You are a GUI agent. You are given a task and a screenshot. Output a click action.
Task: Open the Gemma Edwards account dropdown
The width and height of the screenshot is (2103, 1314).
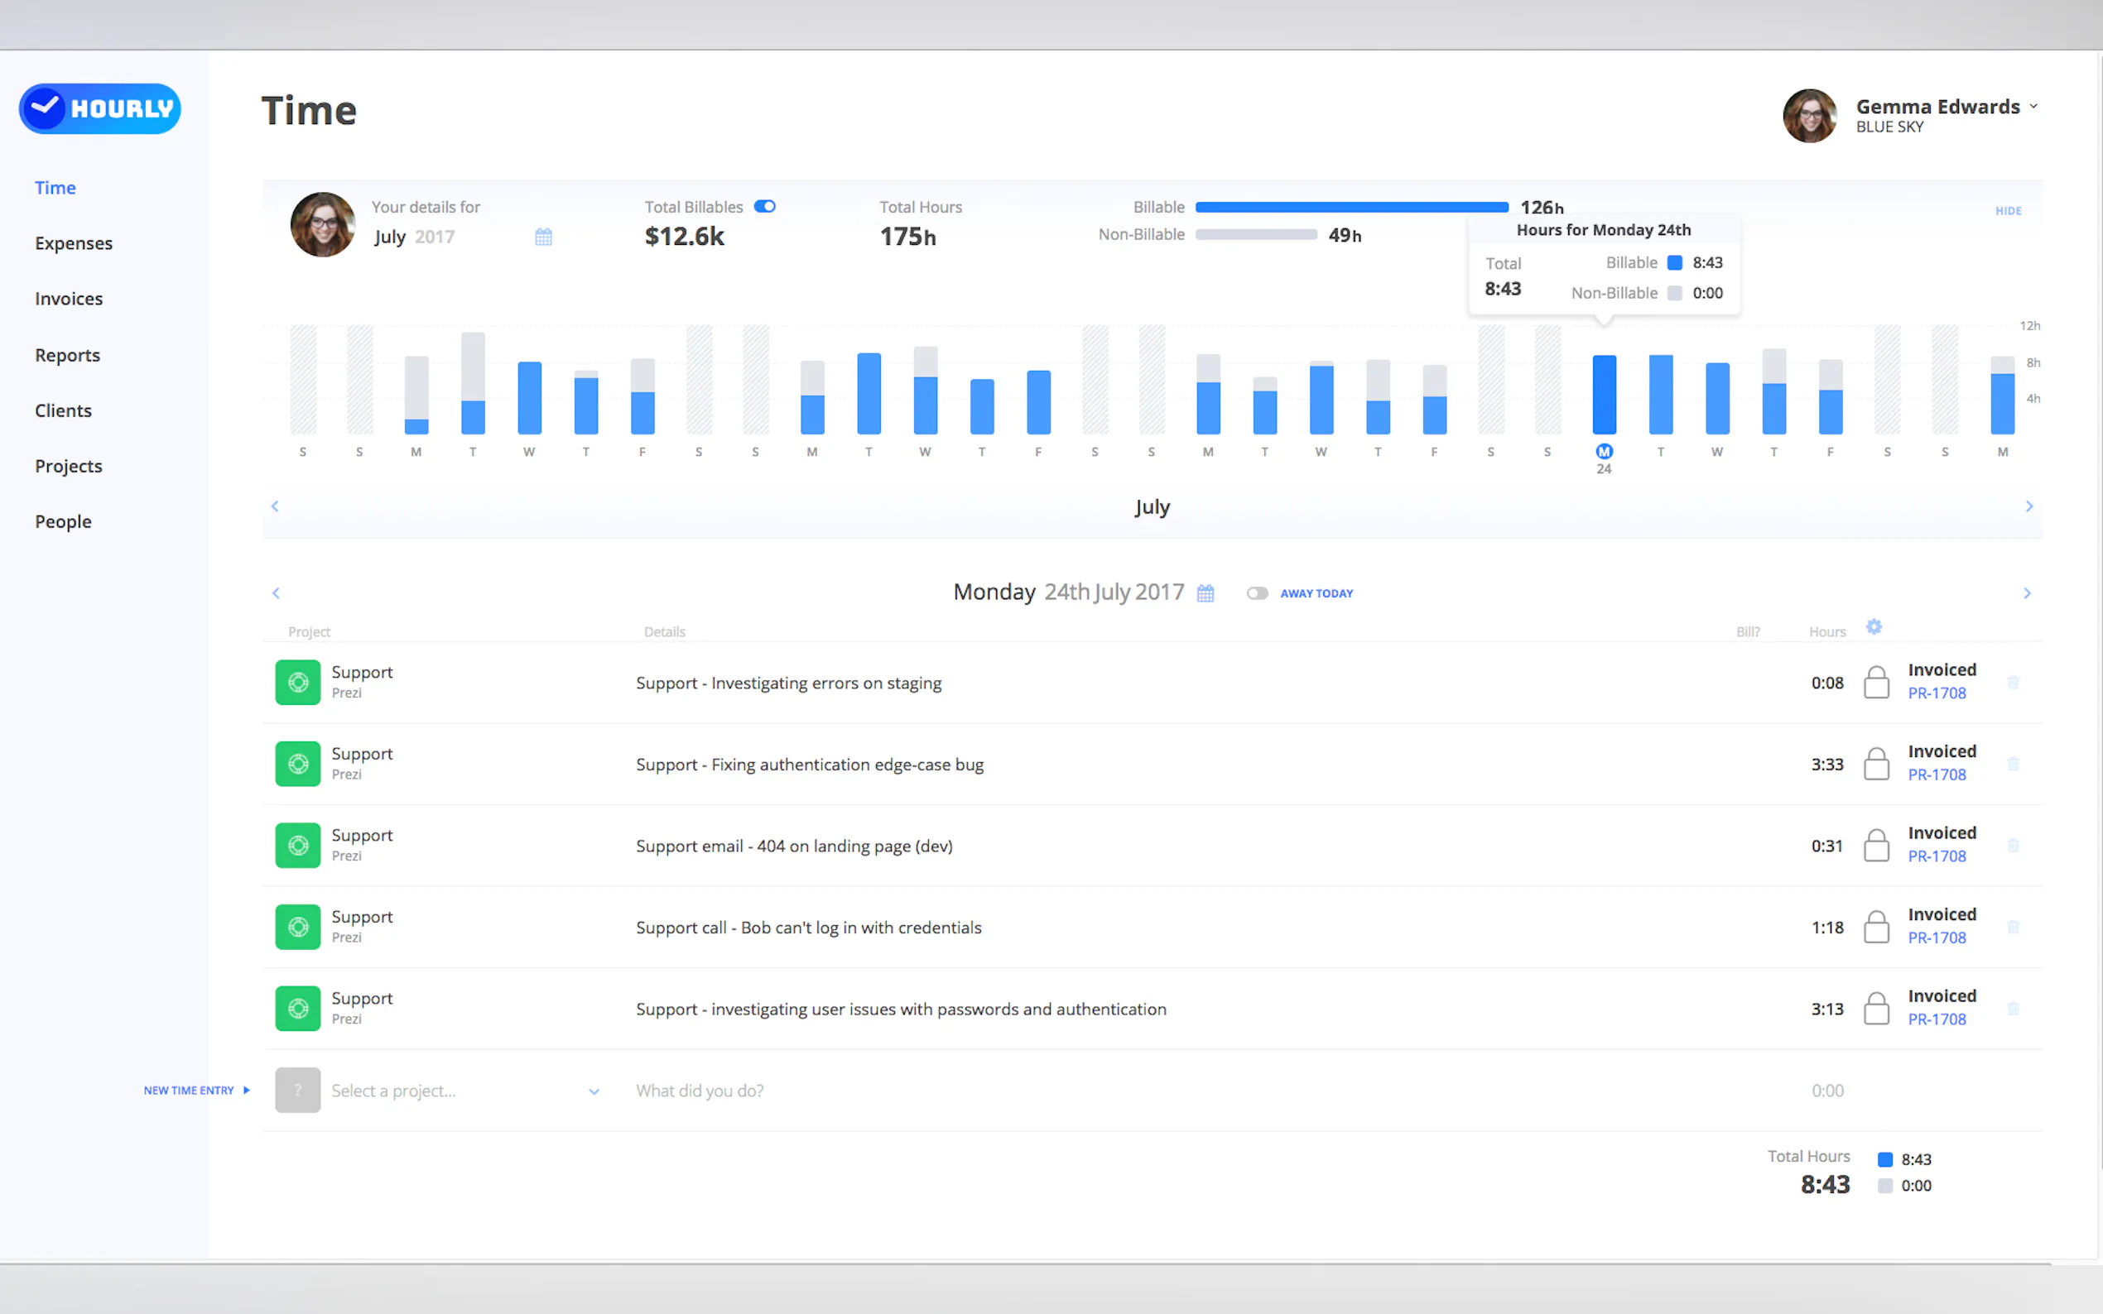click(x=2033, y=107)
